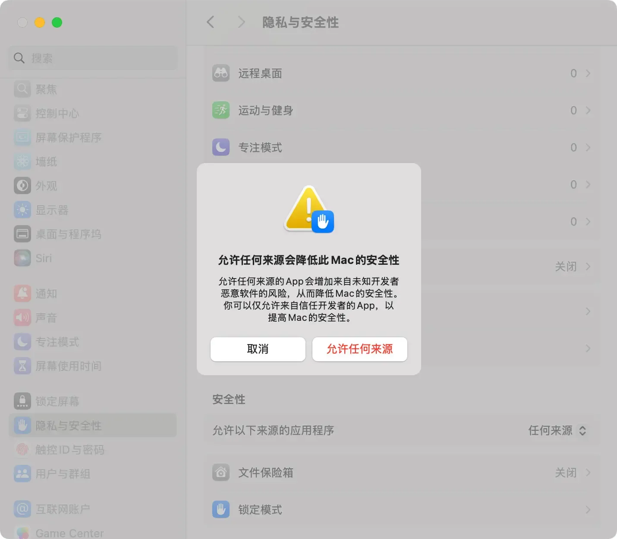Click the 锁定模式 hand icon
This screenshot has height=539, width=617.
221,509
